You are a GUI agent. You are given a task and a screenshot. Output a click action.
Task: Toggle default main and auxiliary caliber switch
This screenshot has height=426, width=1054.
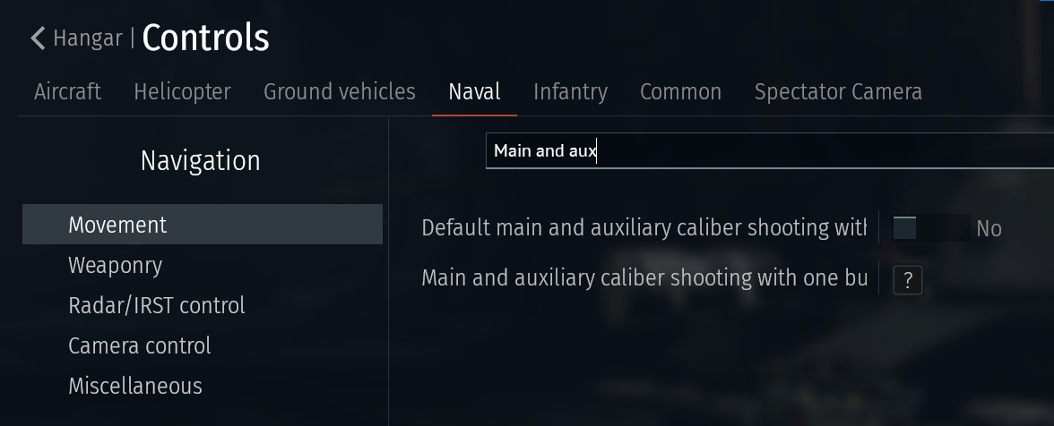(931, 228)
